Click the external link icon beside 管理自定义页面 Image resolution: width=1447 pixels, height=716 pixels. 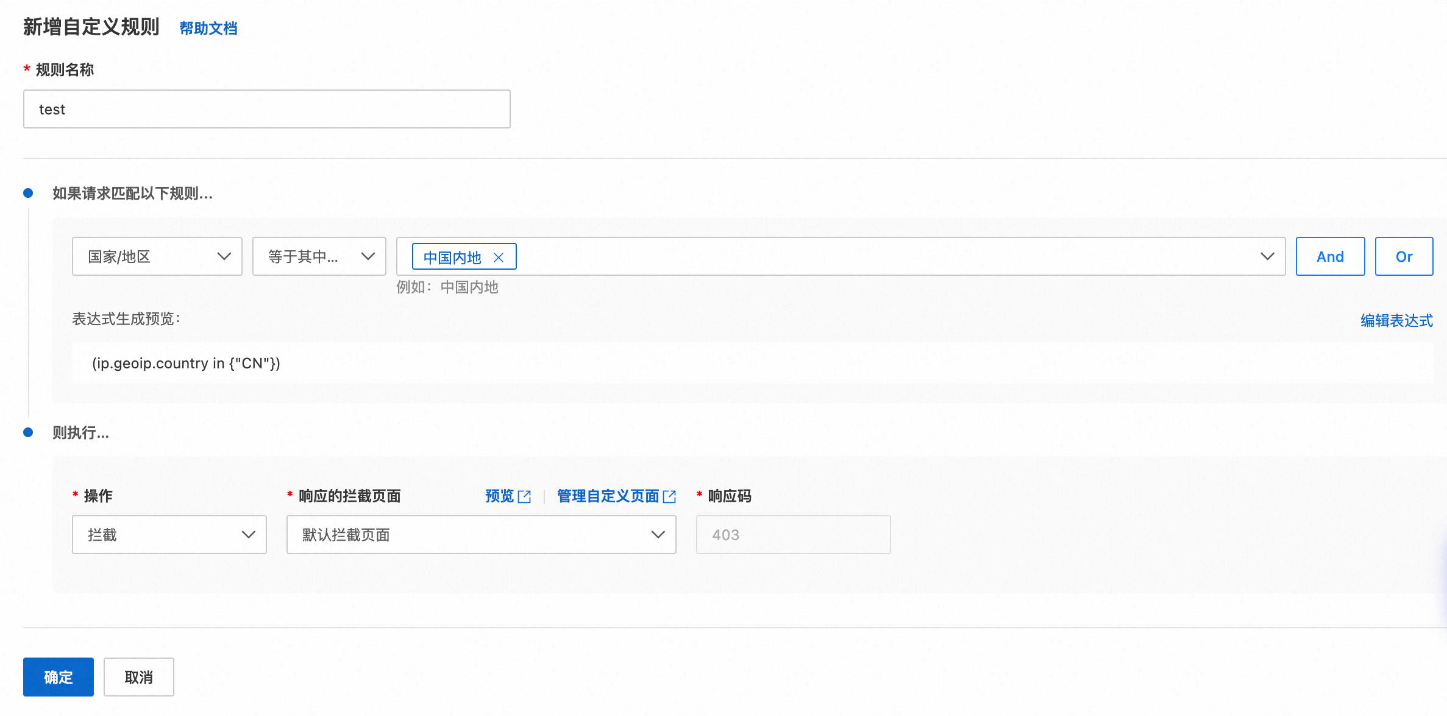coord(669,497)
